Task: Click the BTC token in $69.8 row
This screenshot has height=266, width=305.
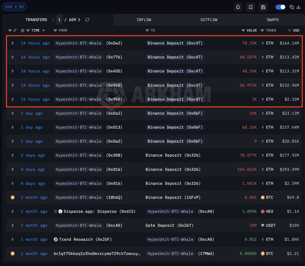Action: [267, 197]
